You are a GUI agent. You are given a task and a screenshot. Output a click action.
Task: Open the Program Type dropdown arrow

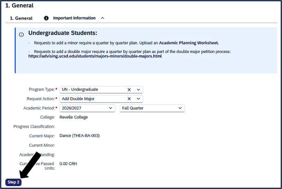138,89
